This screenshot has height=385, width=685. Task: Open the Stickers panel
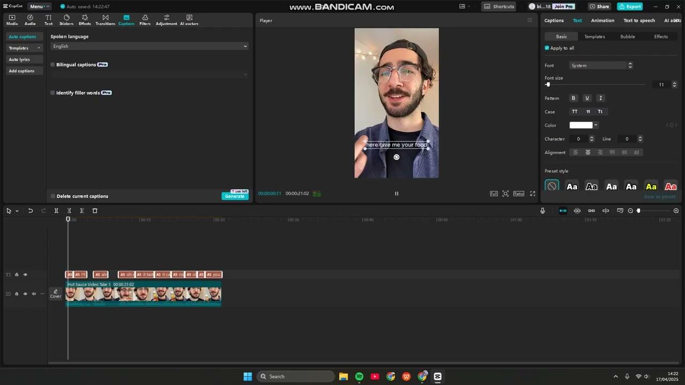pyautogui.click(x=66, y=20)
